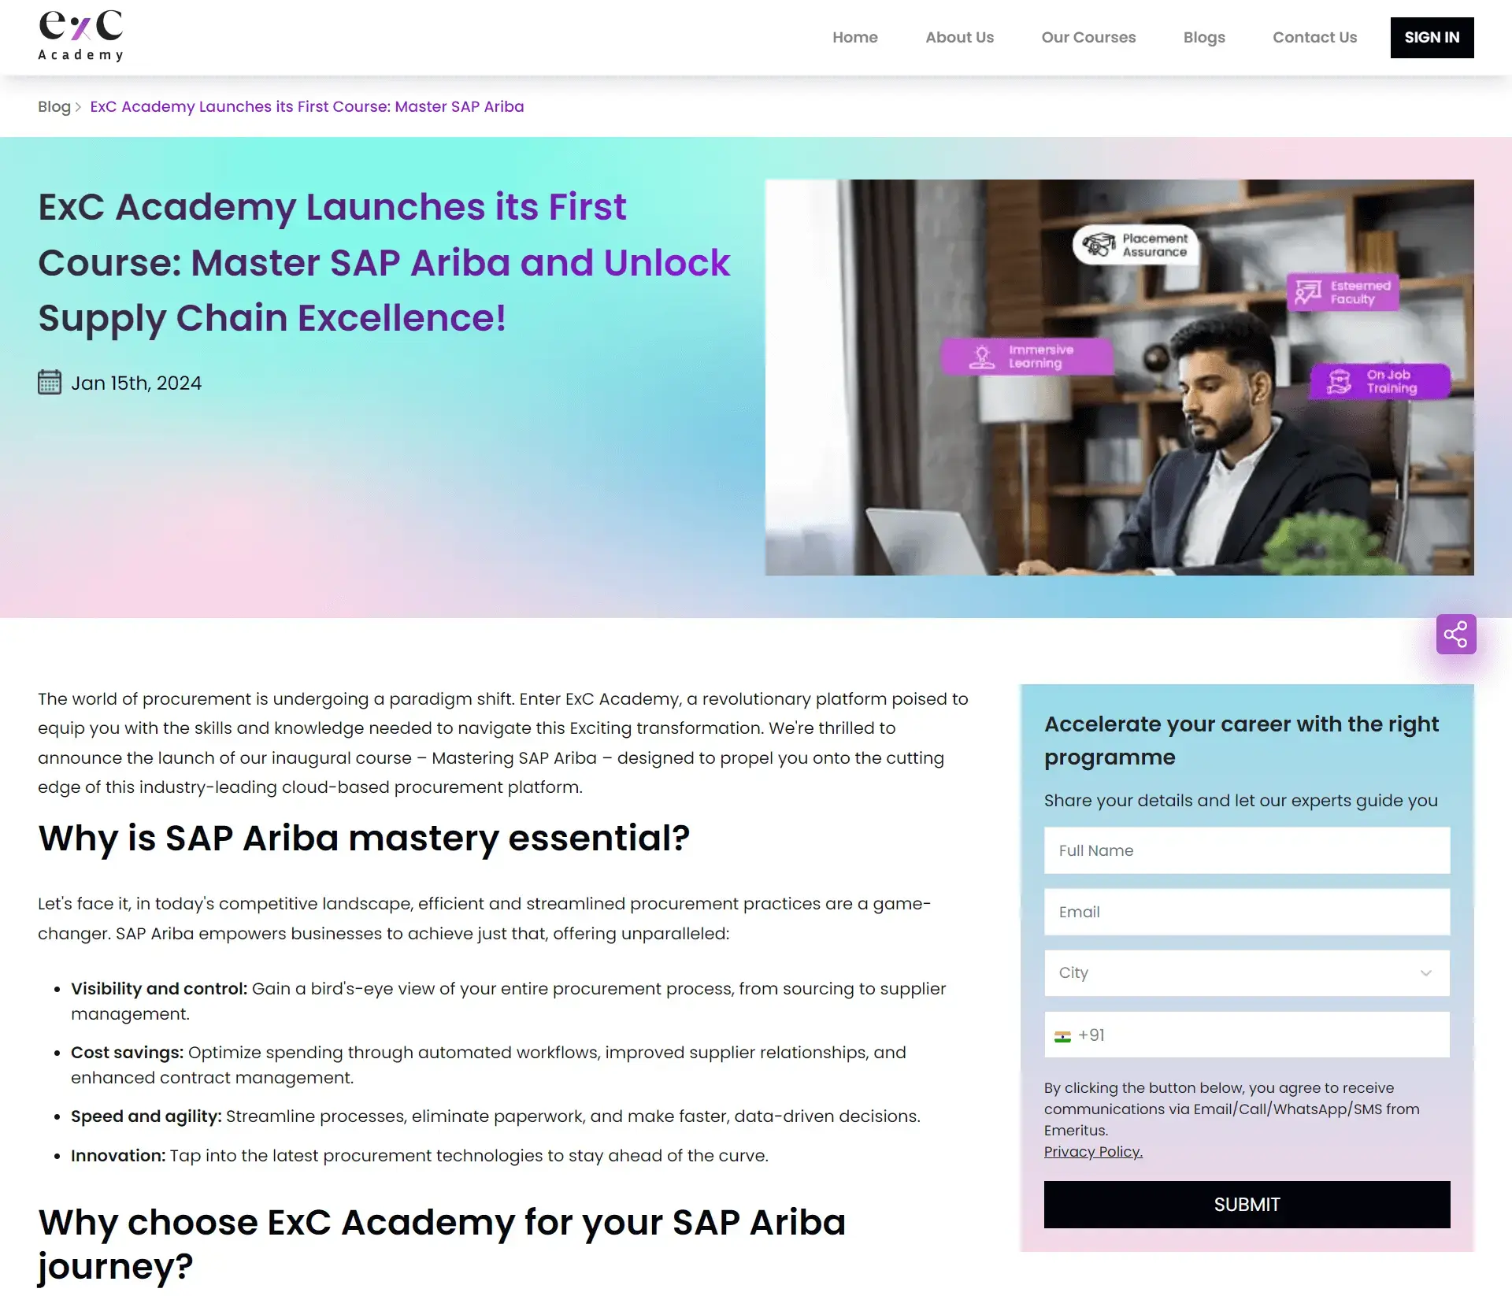The height and width of the screenshot is (1296, 1512).
Task: Click the India flag country selector
Action: coord(1062,1036)
